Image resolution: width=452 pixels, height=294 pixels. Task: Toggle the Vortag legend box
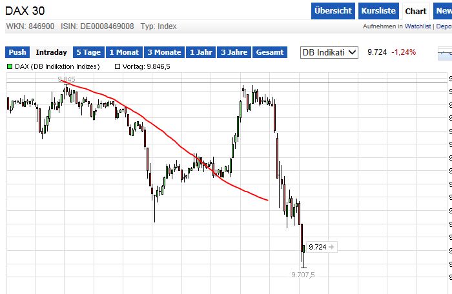pos(118,66)
